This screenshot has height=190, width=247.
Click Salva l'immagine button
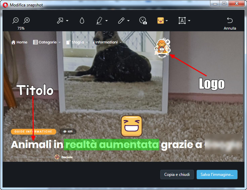point(217,175)
